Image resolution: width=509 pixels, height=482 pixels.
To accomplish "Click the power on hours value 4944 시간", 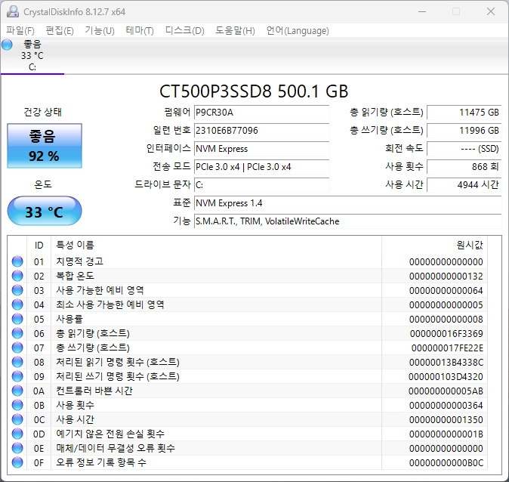I will [464, 185].
